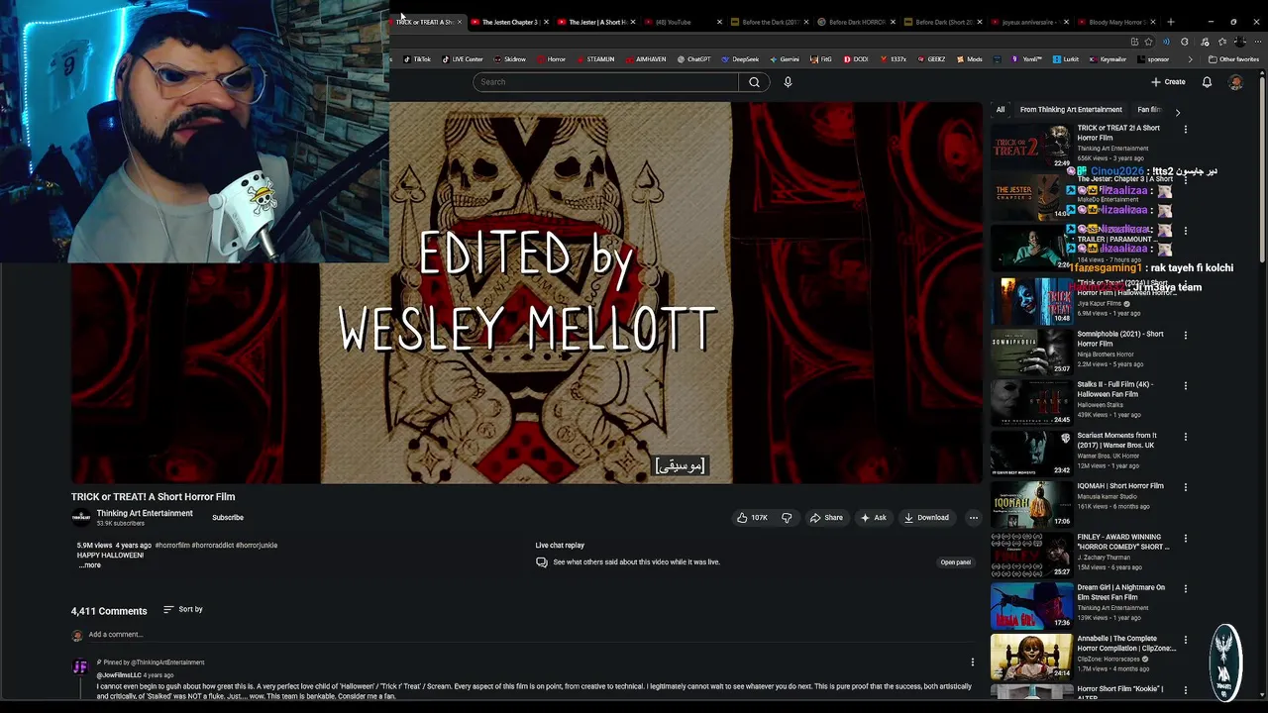Show more filter chips with arrow
The height and width of the screenshot is (713, 1268).
click(x=1178, y=112)
